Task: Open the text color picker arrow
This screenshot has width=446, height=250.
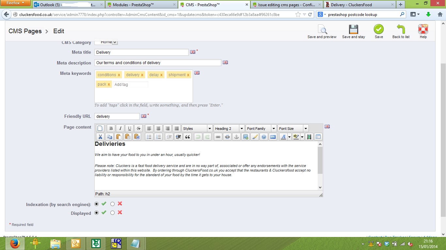Action: 289,137
